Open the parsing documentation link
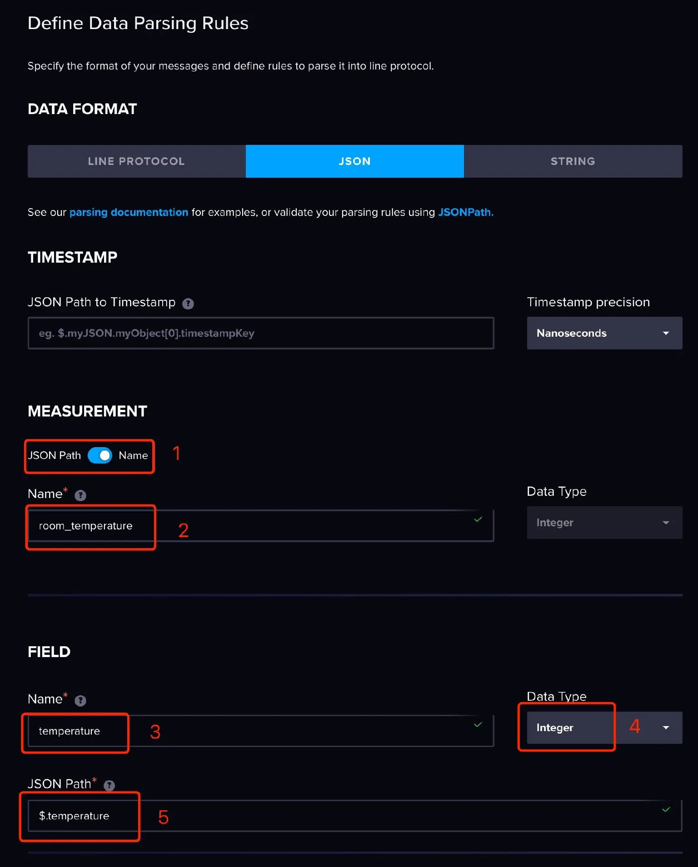The width and height of the screenshot is (698, 867). [129, 212]
